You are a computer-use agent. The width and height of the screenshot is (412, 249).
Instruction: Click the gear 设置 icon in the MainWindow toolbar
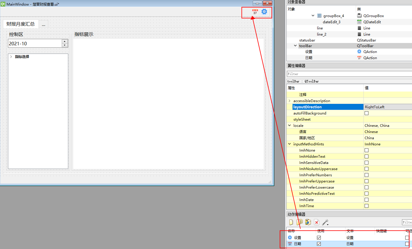click(x=264, y=12)
